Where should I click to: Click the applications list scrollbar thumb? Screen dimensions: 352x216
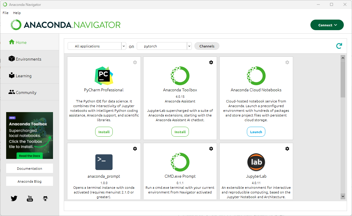click(343, 79)
